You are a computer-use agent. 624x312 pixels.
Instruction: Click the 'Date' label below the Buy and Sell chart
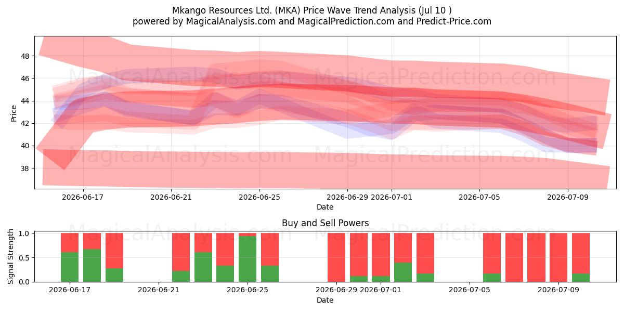[325, 300]
